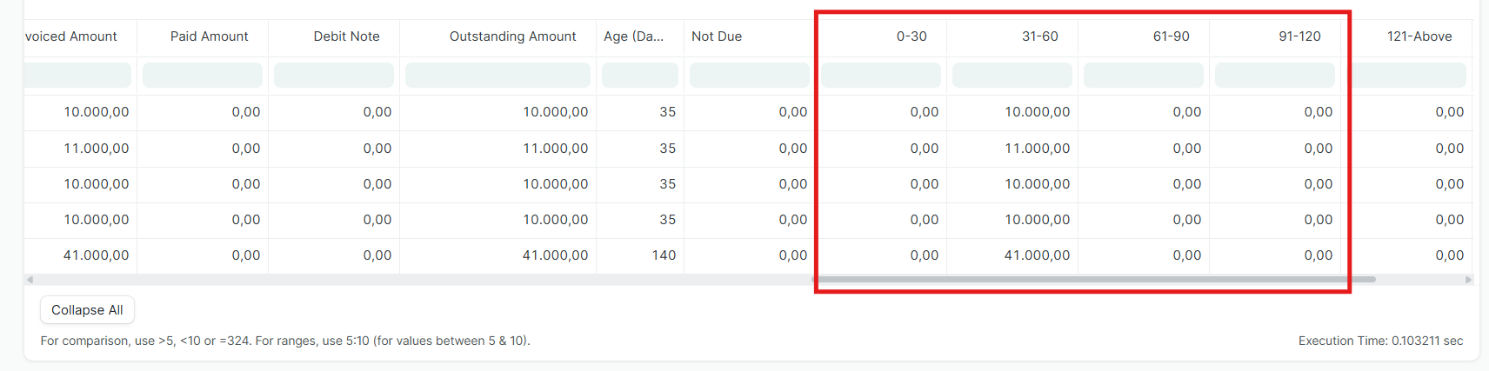This screenshot has height=371, width=1489.
Task: Click the 121-Above column header
Action: 1419,36
